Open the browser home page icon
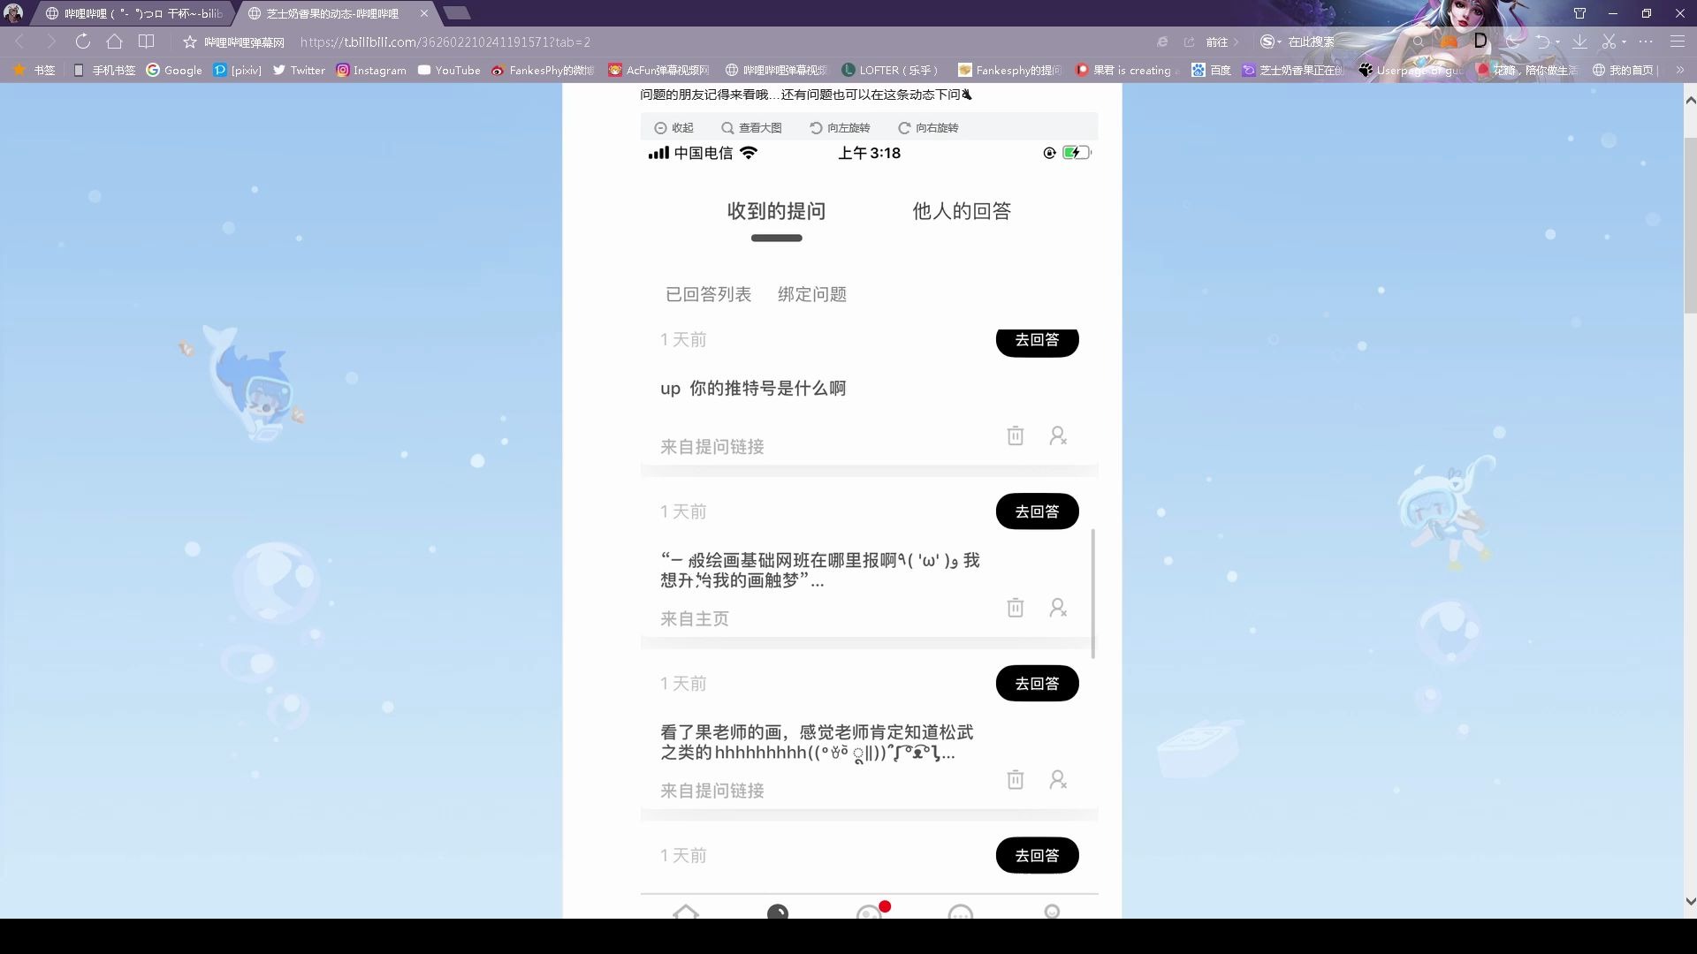 [x=114, y=42]
